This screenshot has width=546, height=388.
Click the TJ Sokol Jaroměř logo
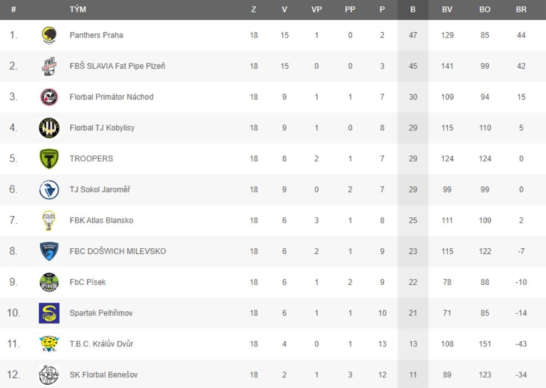[49, 190]
